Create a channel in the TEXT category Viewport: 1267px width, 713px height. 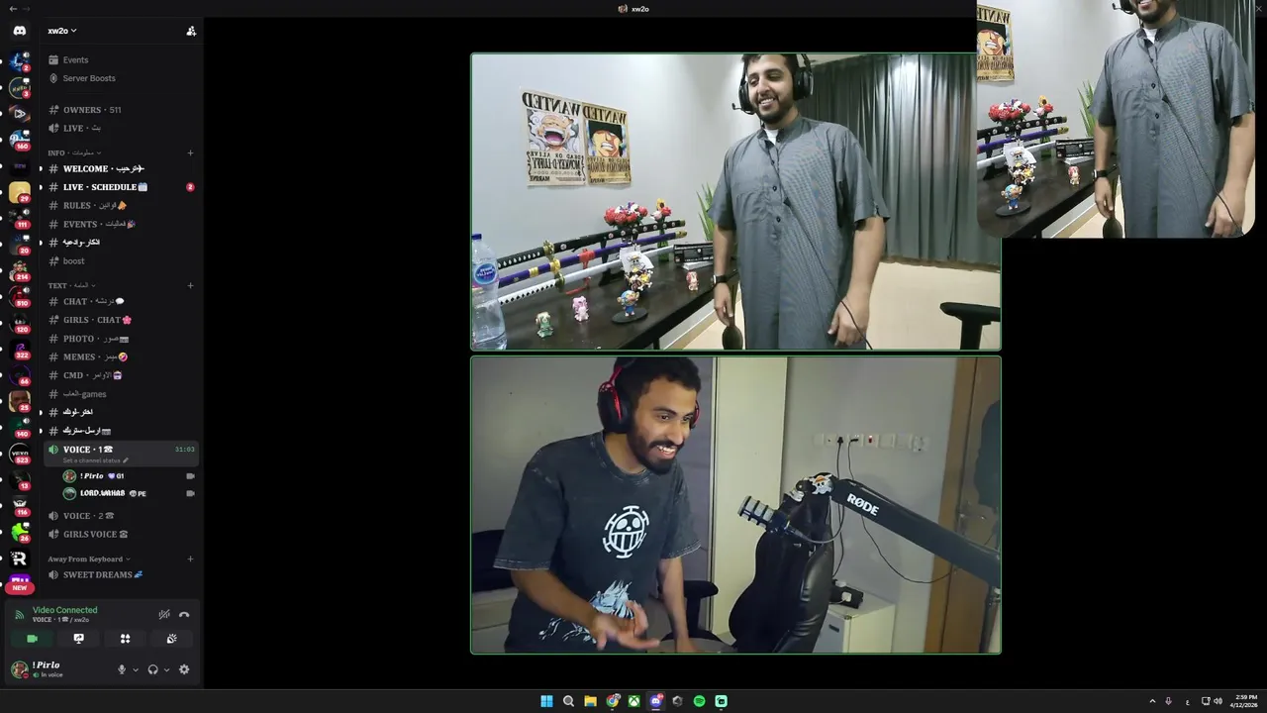pos(190,285)
